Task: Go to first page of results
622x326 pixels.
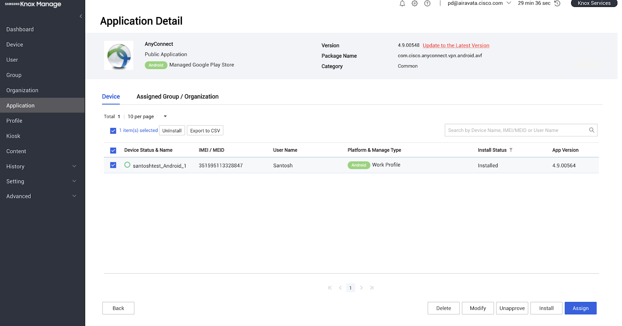Action: pyautogui.click(x=330, y=288)
